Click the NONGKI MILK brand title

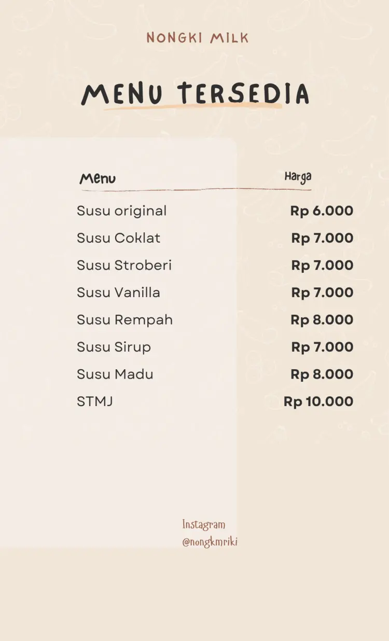[197, 38]
